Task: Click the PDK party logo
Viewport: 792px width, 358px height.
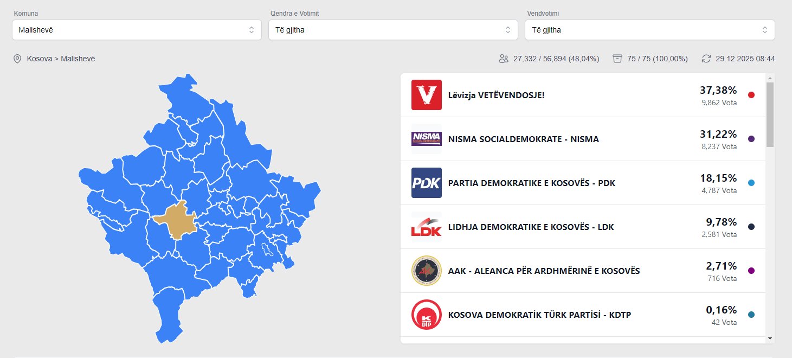Action: tap(426, 183)
